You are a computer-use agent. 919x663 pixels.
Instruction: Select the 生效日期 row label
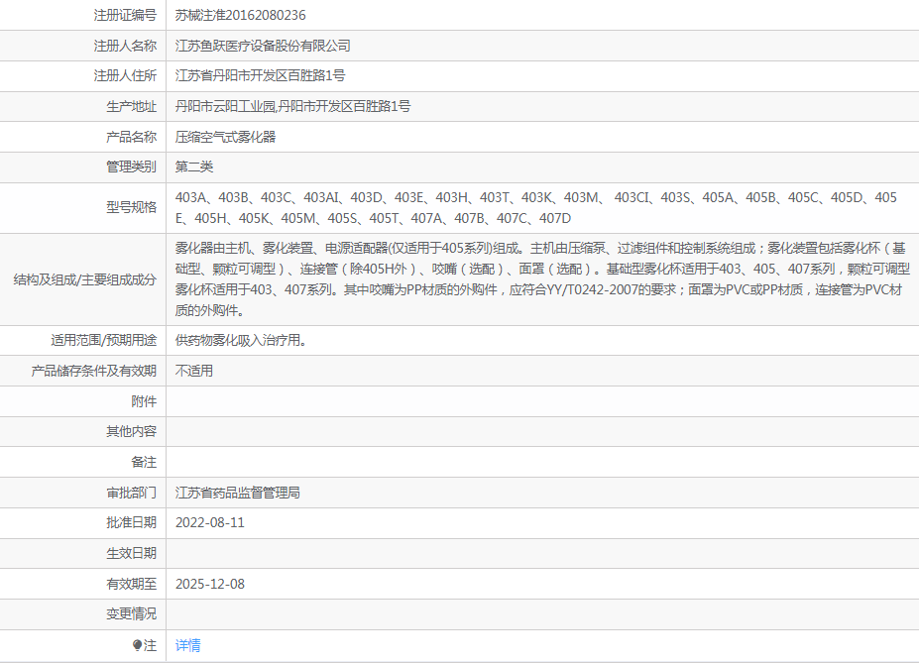(131, 553)
